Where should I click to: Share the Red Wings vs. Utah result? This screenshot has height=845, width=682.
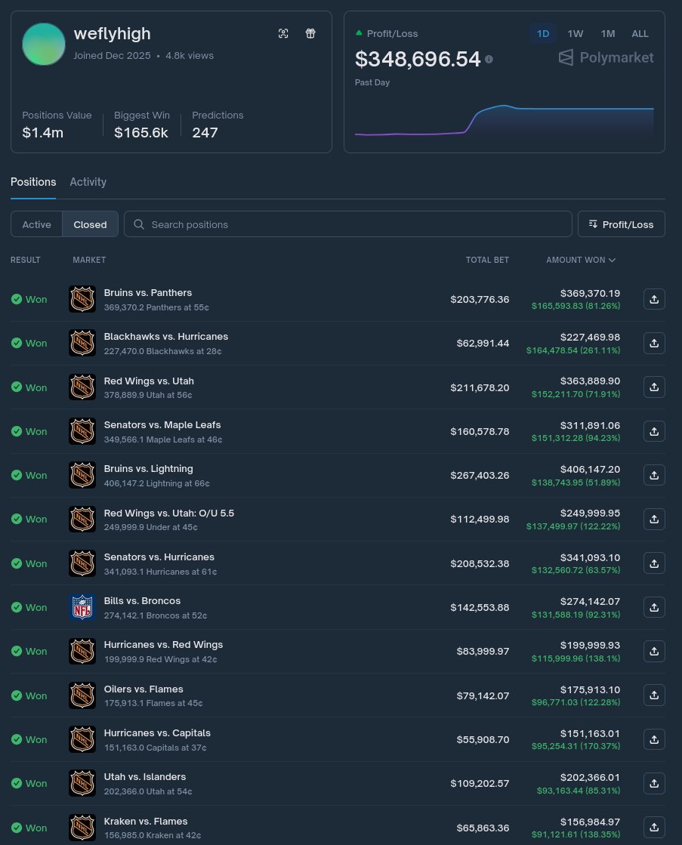654,387
